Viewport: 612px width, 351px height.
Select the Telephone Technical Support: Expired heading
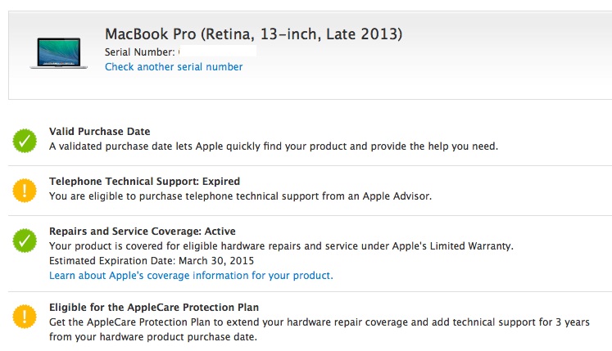pyautogui.click(x=144, y=181)
